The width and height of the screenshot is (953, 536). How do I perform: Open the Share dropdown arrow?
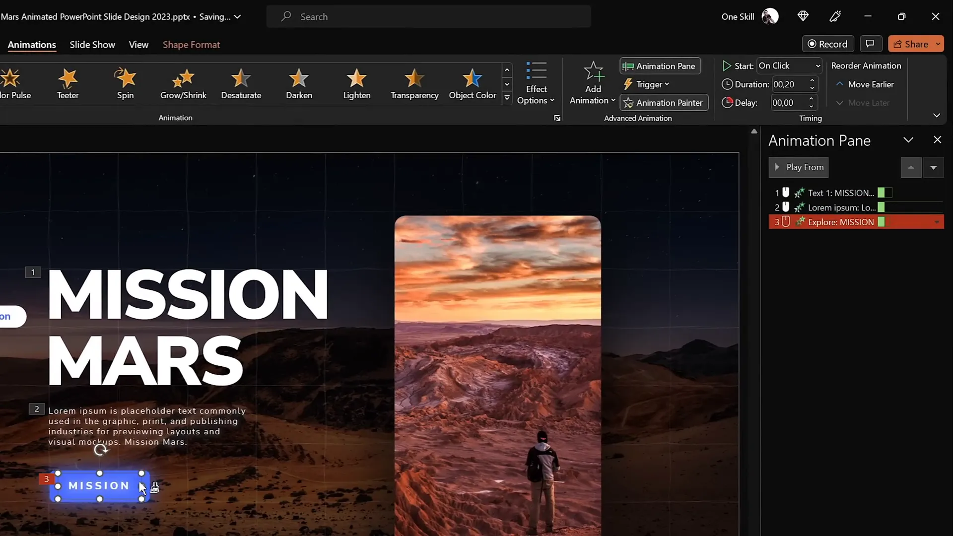(938, 44)
